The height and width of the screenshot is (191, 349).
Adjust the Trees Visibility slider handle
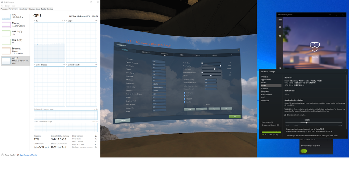click(x=220, y=66)
